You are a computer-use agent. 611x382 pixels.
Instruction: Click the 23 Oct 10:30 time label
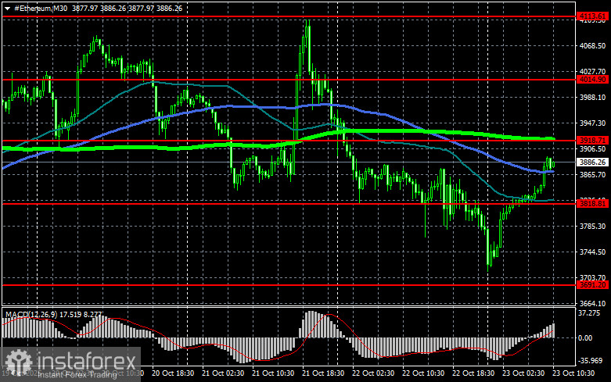click(x=573, y=373)
